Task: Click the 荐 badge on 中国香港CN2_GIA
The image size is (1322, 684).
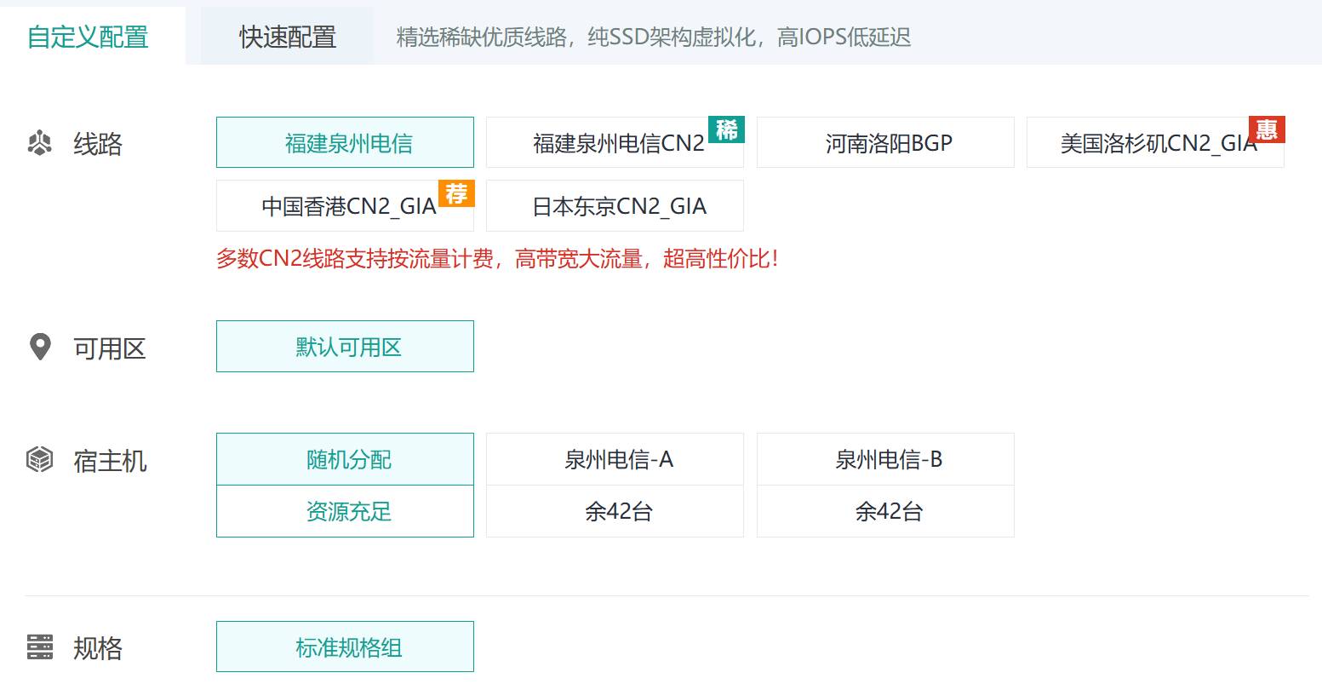Action: click(456, 193)
